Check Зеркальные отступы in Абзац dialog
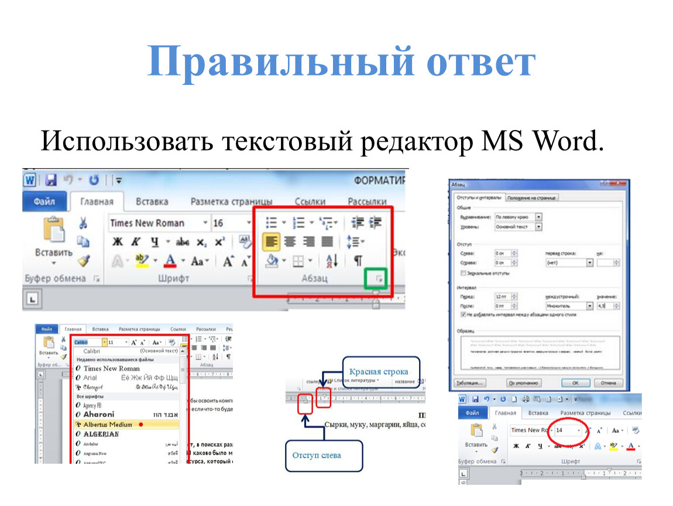The height and width of the screenshot is (506, 673). pos(463,273)
